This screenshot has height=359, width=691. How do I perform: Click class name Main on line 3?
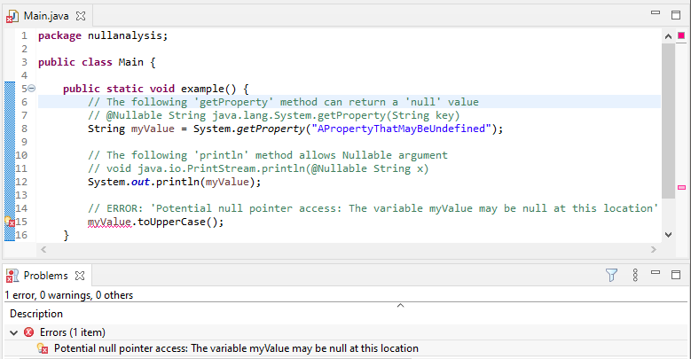(x=131, y=62)
